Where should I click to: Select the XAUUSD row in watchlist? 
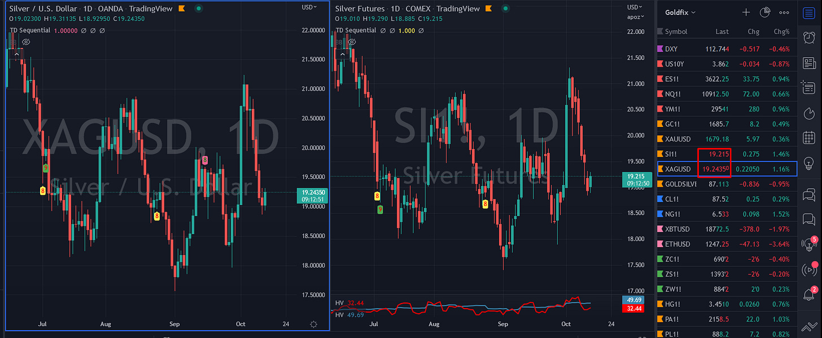727,139
